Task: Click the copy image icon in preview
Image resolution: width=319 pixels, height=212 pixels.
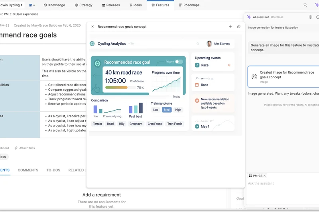Action: tap(239, 27)
